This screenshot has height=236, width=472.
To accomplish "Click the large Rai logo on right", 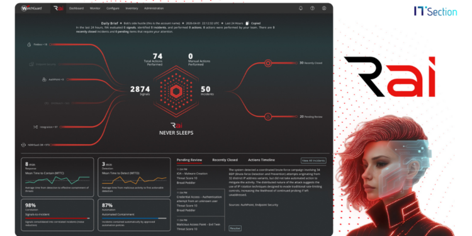I will click(x=390, y=76).
